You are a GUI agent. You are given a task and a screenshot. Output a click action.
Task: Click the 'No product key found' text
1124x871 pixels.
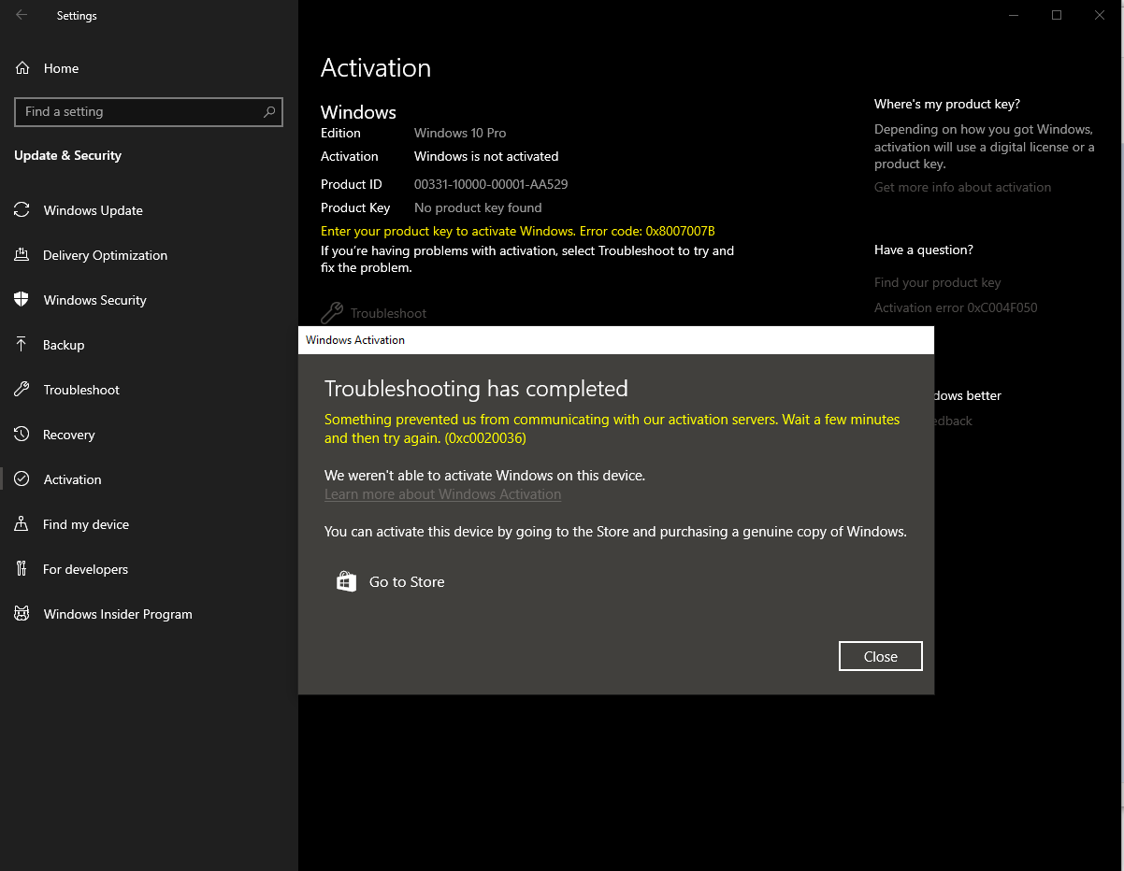478,207
